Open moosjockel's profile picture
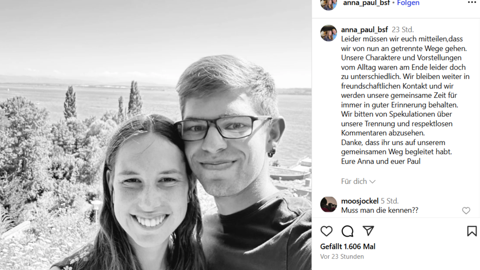Image resolution: width=480 pixels, height=270 pixels. tap(328, 204)
